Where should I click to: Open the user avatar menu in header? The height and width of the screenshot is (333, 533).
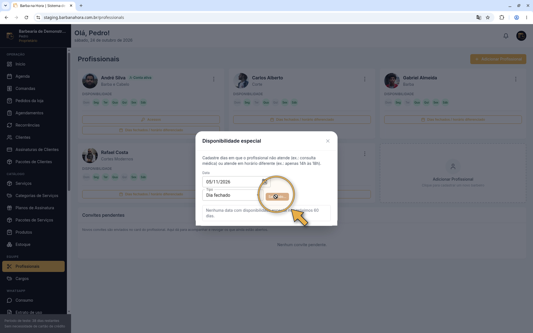point(521,36)
